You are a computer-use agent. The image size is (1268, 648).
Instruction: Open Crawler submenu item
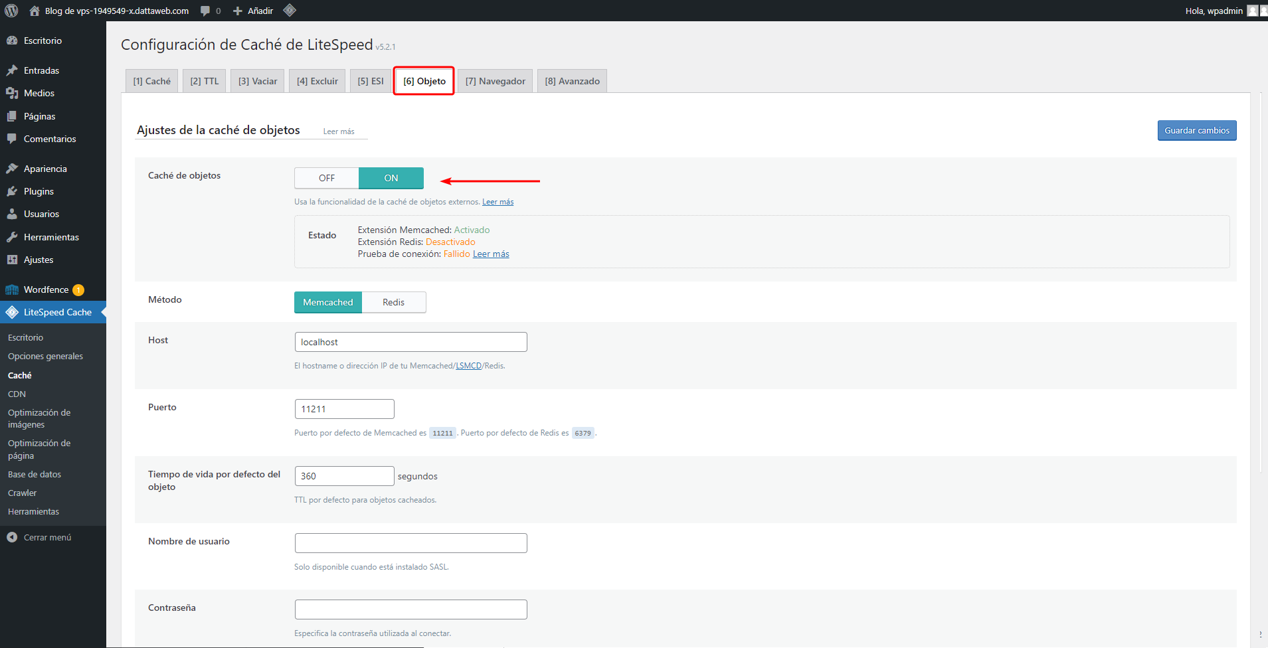pyautogui.click(x=23, y=493)
